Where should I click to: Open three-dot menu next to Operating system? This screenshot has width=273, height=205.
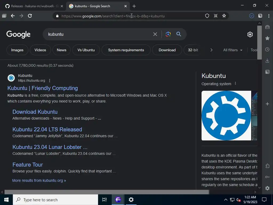(235, 83)
